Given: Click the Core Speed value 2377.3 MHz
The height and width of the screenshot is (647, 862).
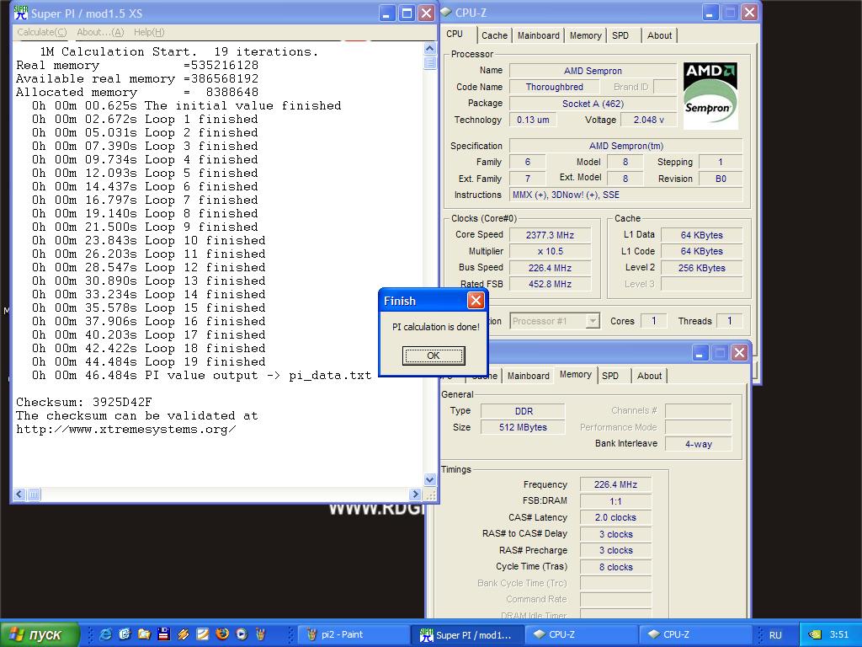Looking at the screenshot, I should [550, 235].
